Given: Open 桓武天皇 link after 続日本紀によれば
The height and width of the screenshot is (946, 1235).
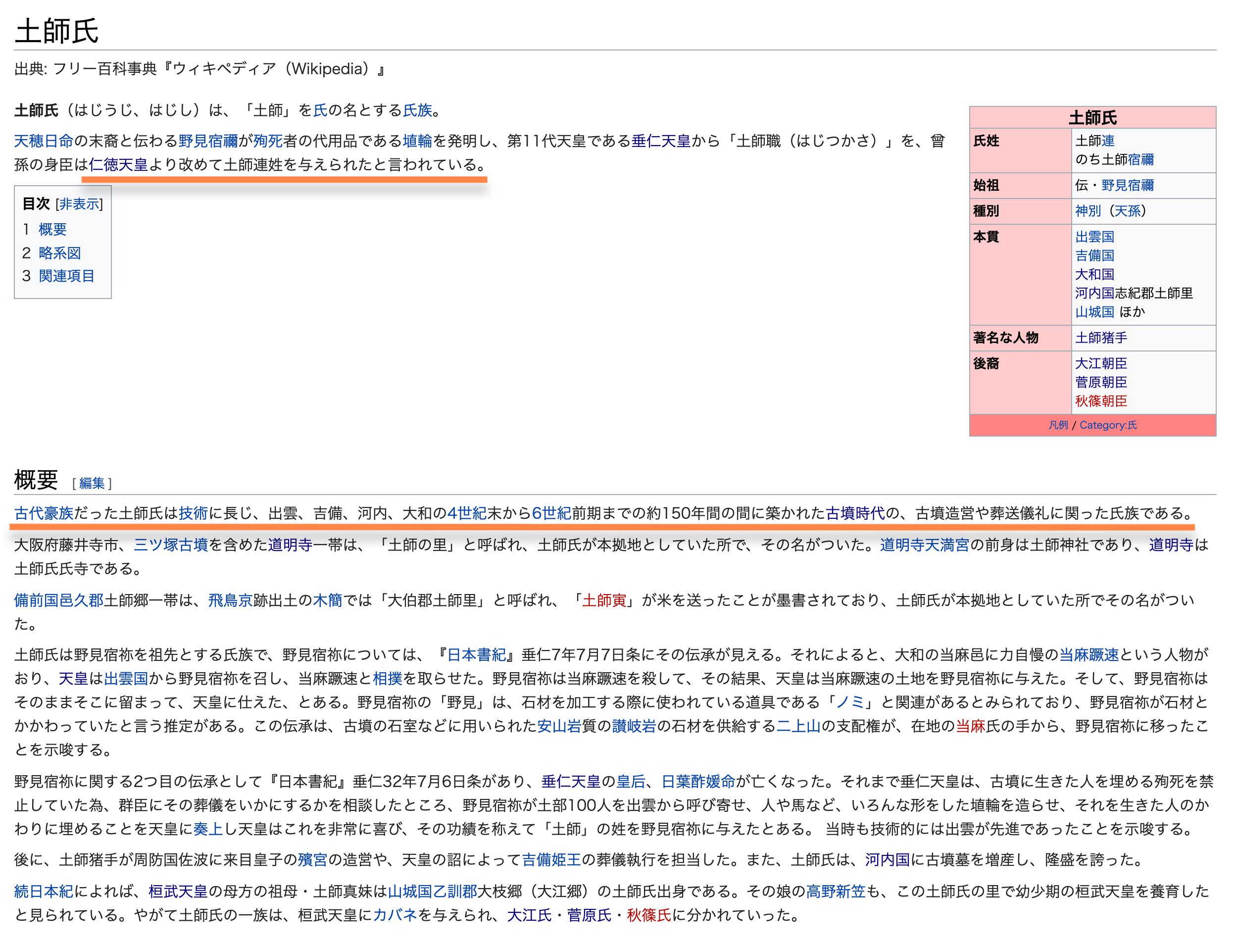Looking at the screenshot, I should pyautogui.click(x=178, y=892).
